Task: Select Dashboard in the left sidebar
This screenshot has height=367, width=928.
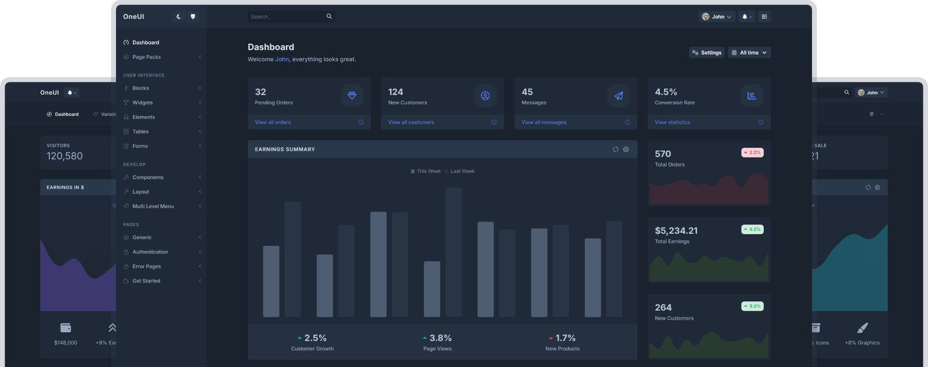Action: click(146, 42)
